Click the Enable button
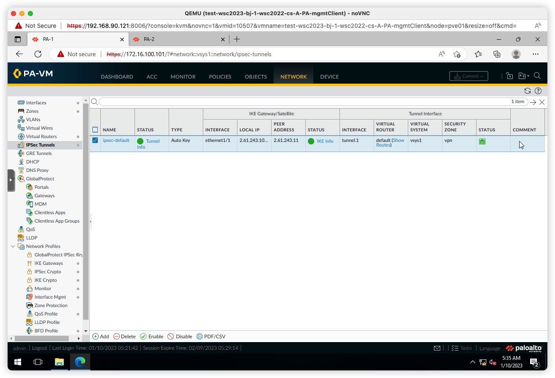555x378 pixels. (x=151, y=337)
